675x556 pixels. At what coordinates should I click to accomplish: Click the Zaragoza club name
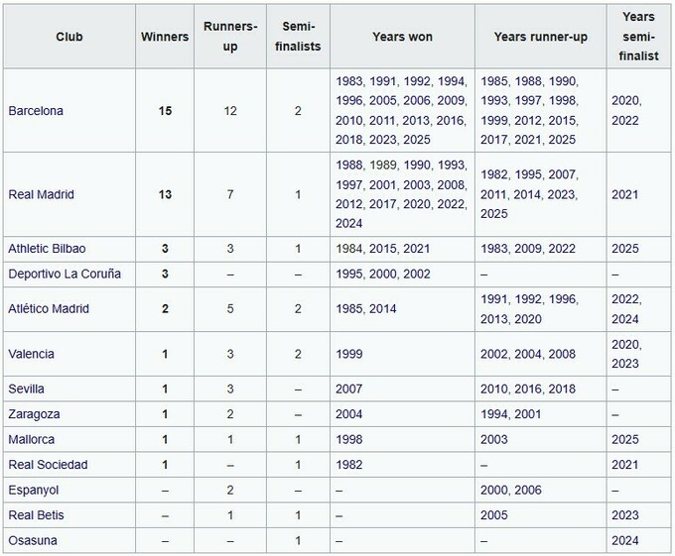click(32, 414)
